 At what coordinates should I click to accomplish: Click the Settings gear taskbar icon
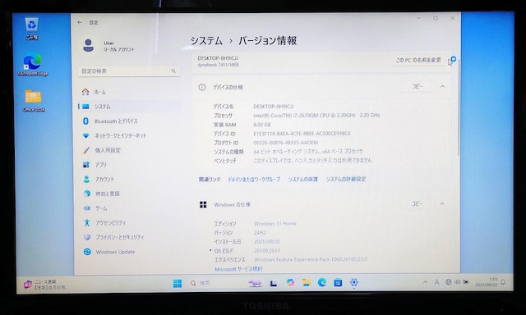[x=354, y=283]
